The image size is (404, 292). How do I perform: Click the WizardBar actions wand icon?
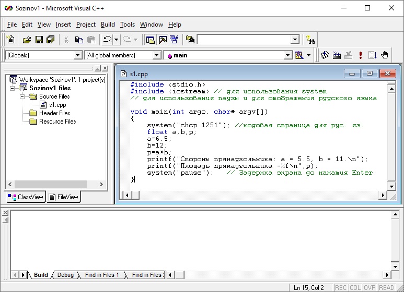(299, 55)
